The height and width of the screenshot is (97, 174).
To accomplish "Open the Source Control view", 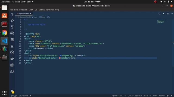I will [12, 27].
